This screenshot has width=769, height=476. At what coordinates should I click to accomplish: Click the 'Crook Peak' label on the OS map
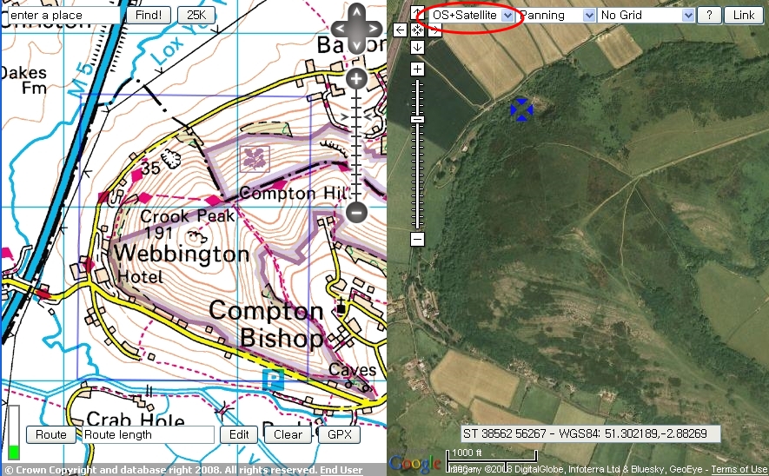(188, 215)
